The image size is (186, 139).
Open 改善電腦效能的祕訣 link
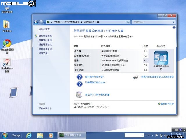point(96,83)
